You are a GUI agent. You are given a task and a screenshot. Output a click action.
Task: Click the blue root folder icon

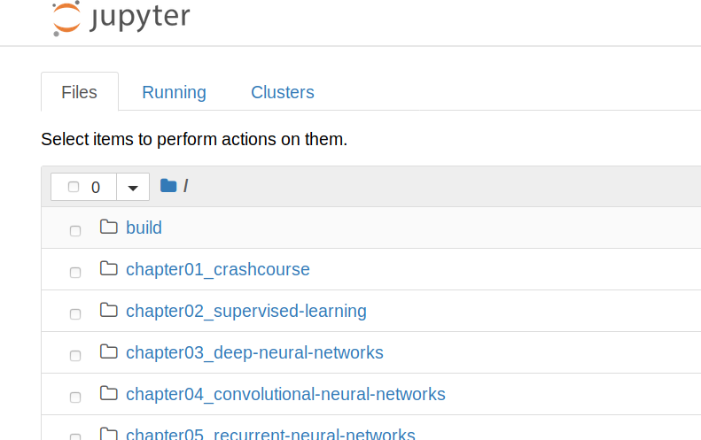point(168,186)
